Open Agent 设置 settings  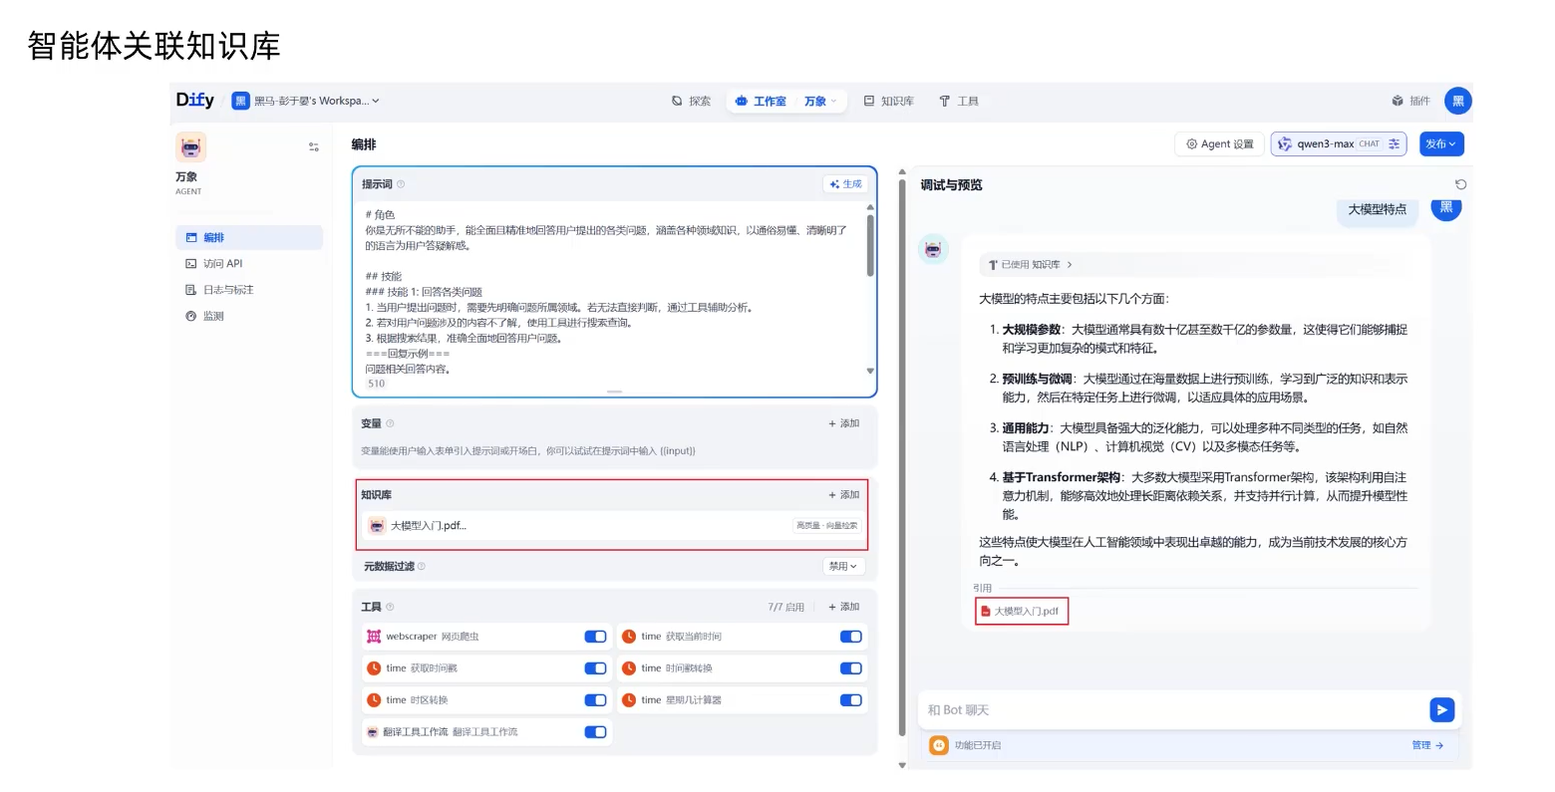[x=1220, y=144]
